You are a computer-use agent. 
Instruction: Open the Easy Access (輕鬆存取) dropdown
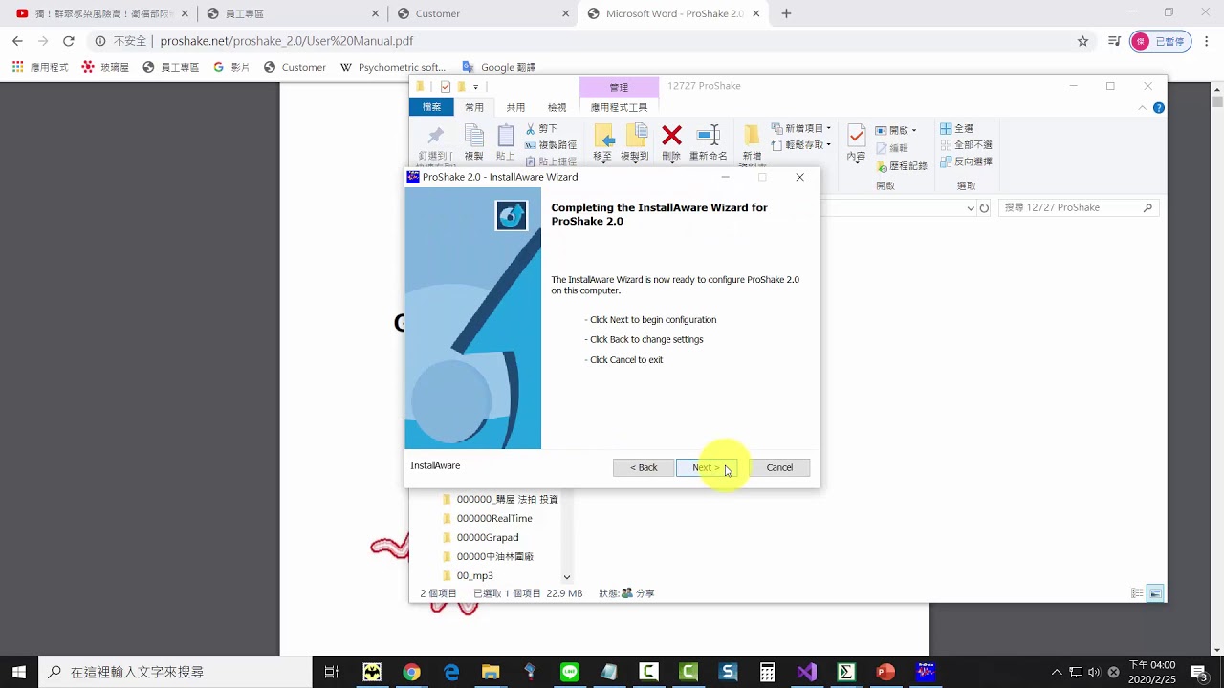tap(801, 145)
